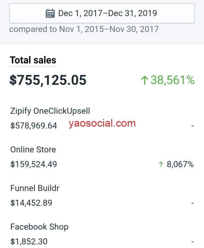Select the $755,125.05 total sales amount
The width and height of the screenshot is (204, 248).
coord(48,80)
